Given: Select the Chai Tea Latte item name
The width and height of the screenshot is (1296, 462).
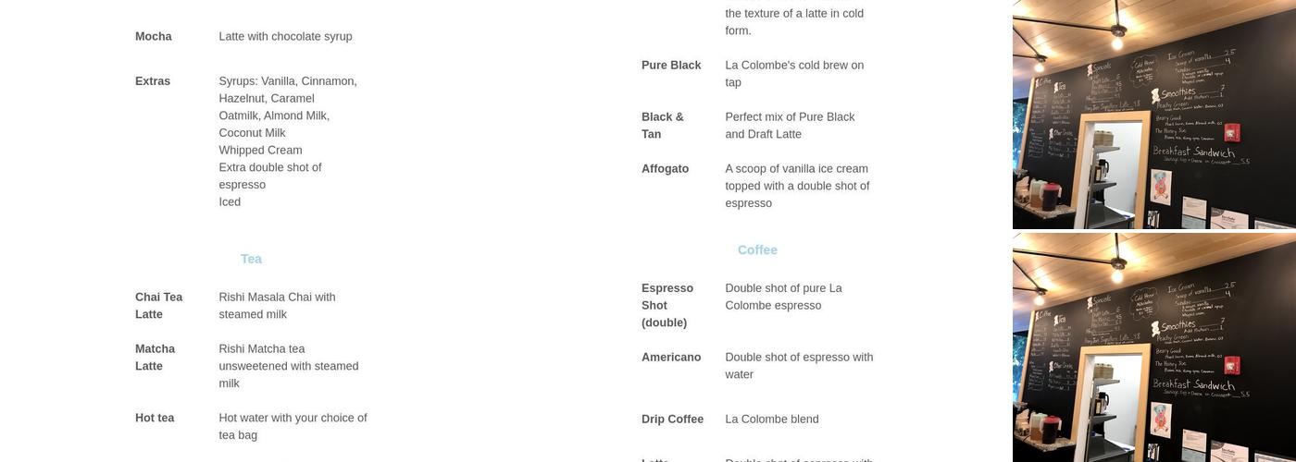Looking at the screenshot, I should 159,306.
